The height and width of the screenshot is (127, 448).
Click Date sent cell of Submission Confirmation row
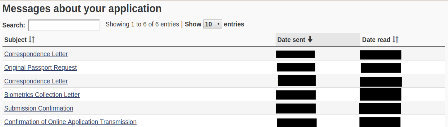click(296, 108)
